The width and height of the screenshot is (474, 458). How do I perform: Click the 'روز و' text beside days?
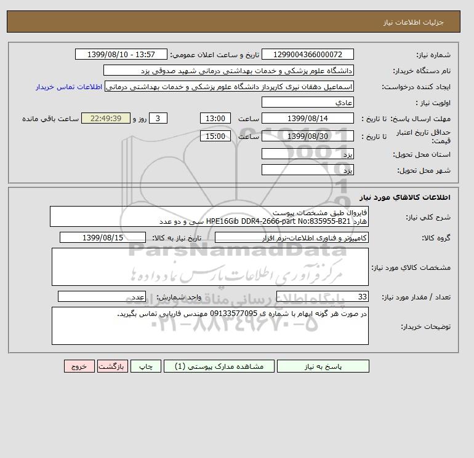click(x=140, y=119)
